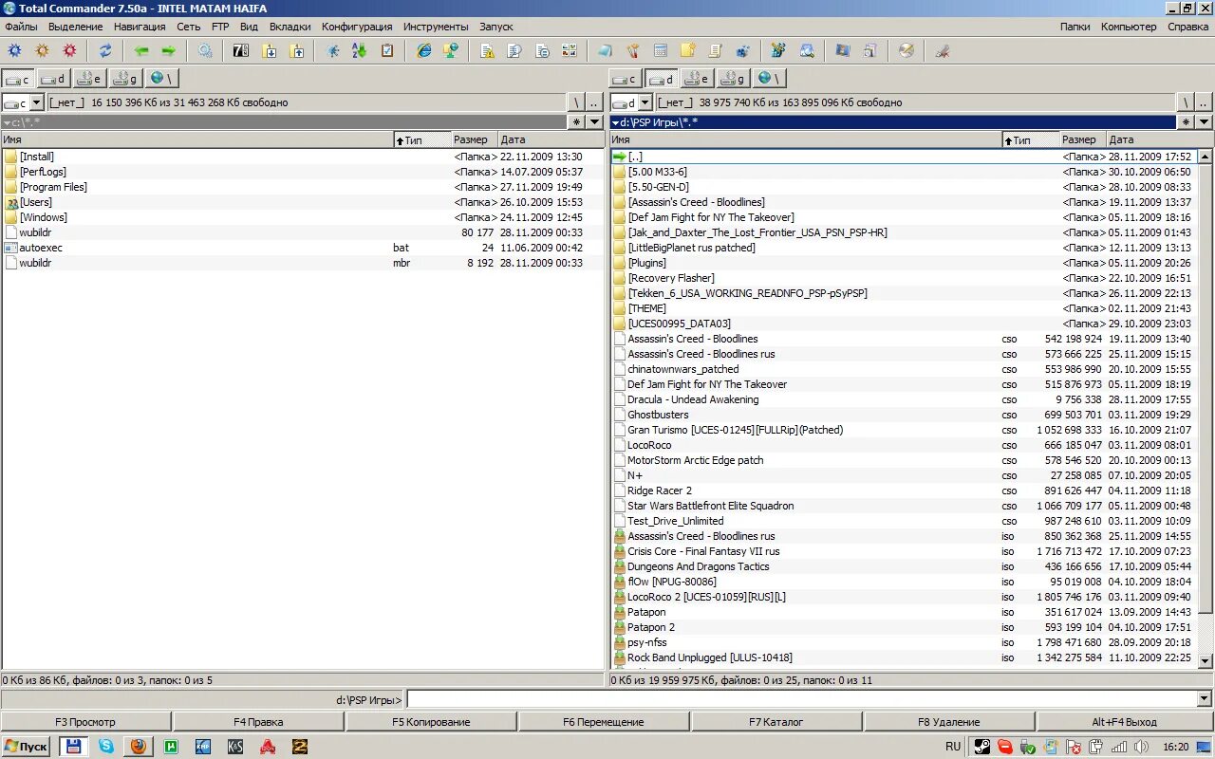Image resolution: width=1215 pixels, height=759 pixels.
Task: Click F8 Удаление button
Action: (x=949, y=722)
